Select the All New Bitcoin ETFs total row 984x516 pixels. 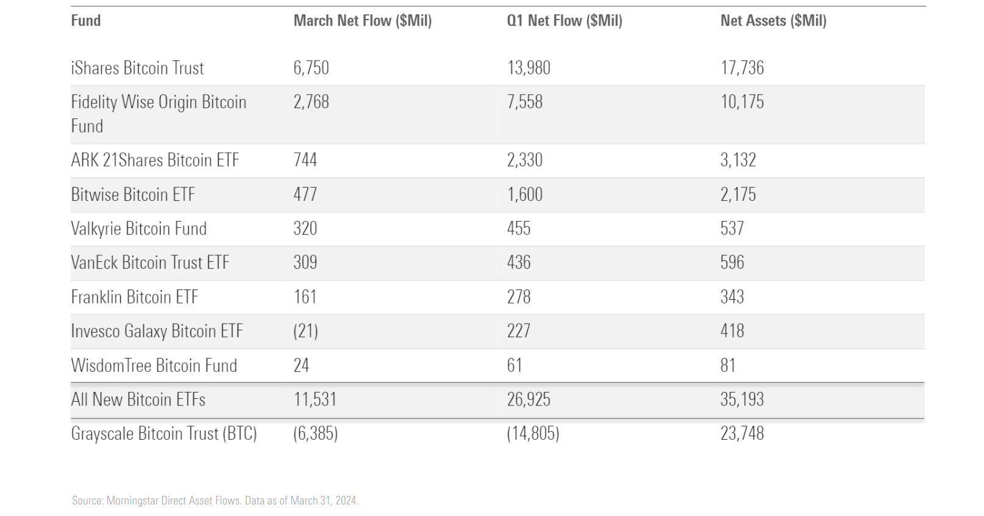139,399
